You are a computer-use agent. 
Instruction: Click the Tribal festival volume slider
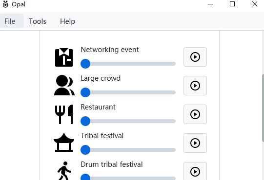128,150
